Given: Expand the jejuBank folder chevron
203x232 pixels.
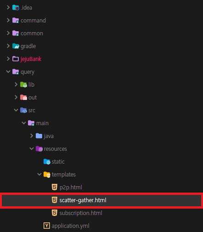Looking at the screenshot, I should pyautogui.click(x=8, y=59).
